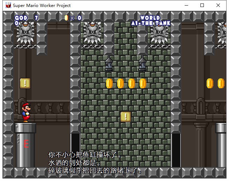Click the subtitle line 碎玻璃似乎把回去的路堵上了
Viewport: 229px width, 181px height.
[x=95, y=170]
